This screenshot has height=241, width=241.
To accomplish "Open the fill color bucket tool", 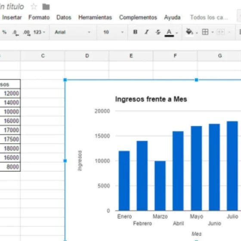I will point(189,32).
